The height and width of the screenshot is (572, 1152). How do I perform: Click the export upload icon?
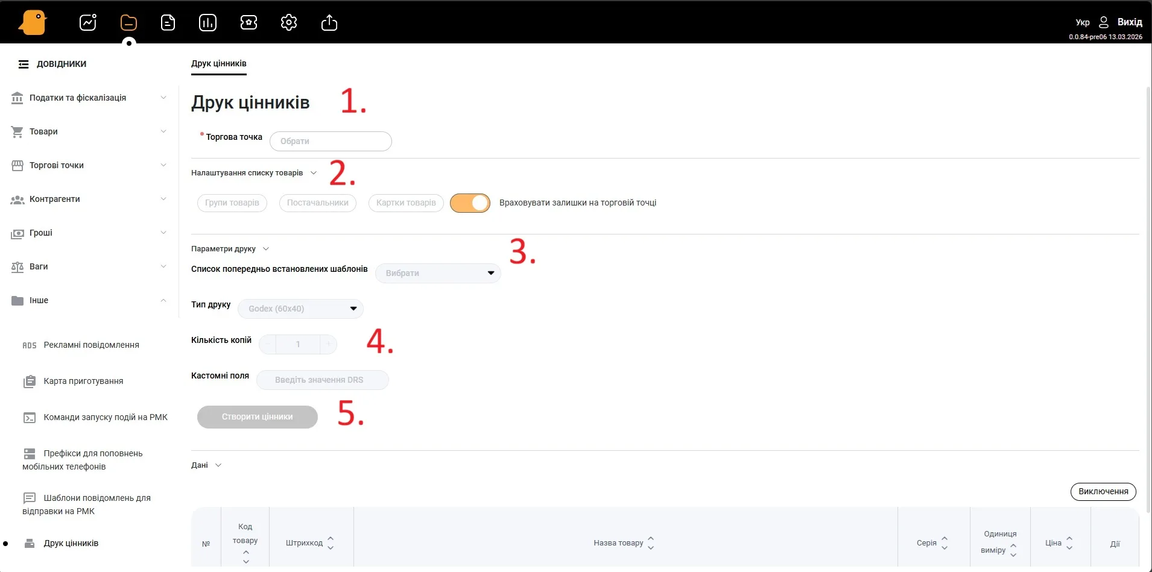click(329, 23)
